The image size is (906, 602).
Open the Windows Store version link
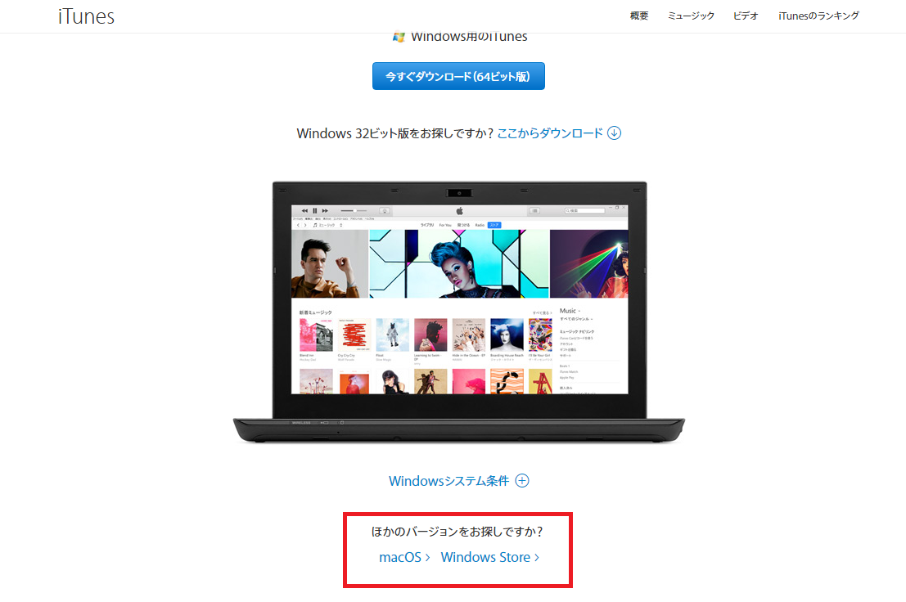[490, 557]
